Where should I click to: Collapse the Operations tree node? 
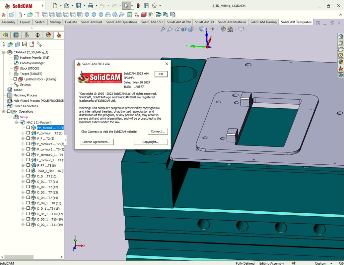click(x=4, y=112)
